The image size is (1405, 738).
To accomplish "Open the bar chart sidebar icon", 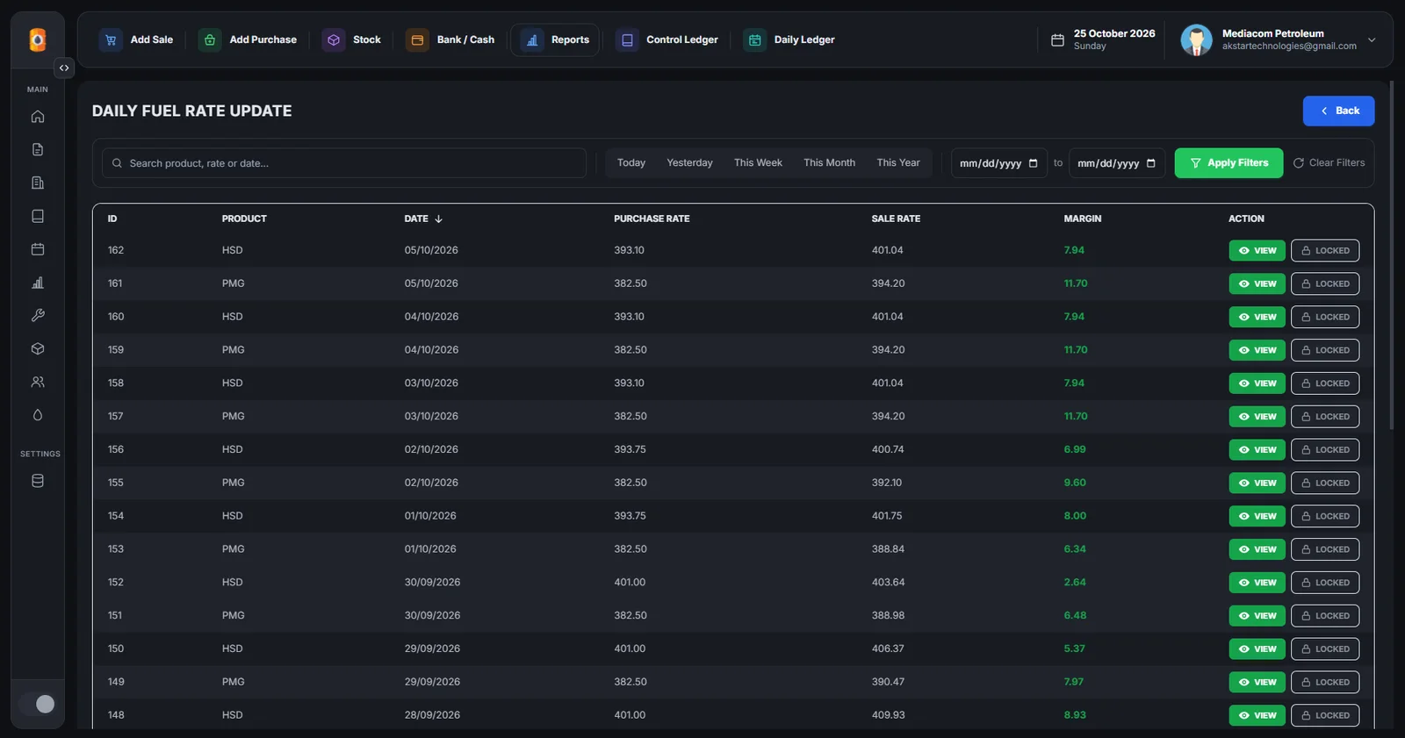I will 38,283.
